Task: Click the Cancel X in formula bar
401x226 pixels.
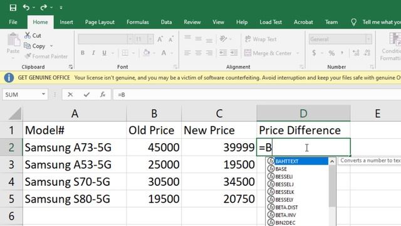Action: click(x=70, y=95)
